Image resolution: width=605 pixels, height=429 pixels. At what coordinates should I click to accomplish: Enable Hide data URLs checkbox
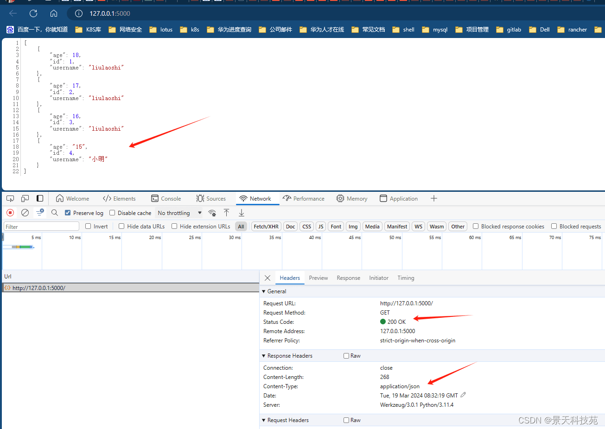(121, 226)
